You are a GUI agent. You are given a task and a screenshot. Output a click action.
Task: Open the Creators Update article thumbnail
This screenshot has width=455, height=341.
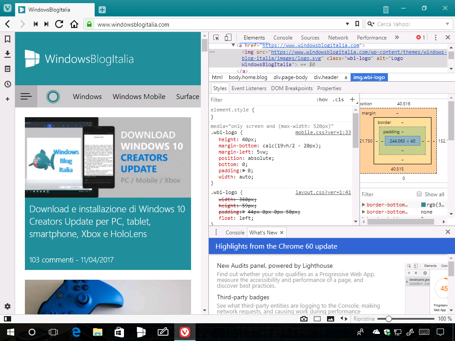tap(108, 158)
